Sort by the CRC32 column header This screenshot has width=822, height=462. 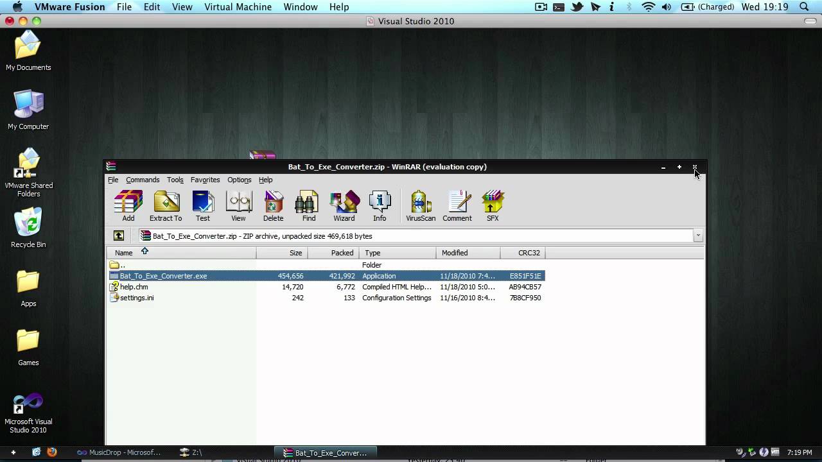[x=522, y=253]
